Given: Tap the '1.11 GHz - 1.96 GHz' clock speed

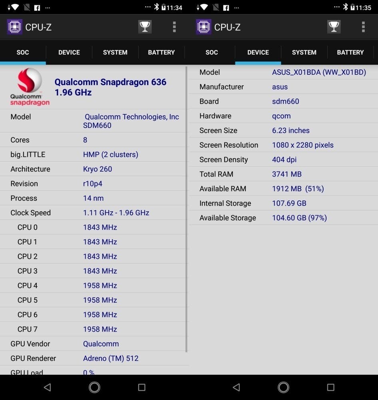Looking at the screenshot, I should pyautogui.click(x=116, y=213).
